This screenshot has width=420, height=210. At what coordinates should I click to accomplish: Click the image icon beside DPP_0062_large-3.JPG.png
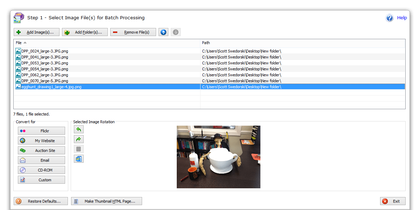tap(18, 75)
